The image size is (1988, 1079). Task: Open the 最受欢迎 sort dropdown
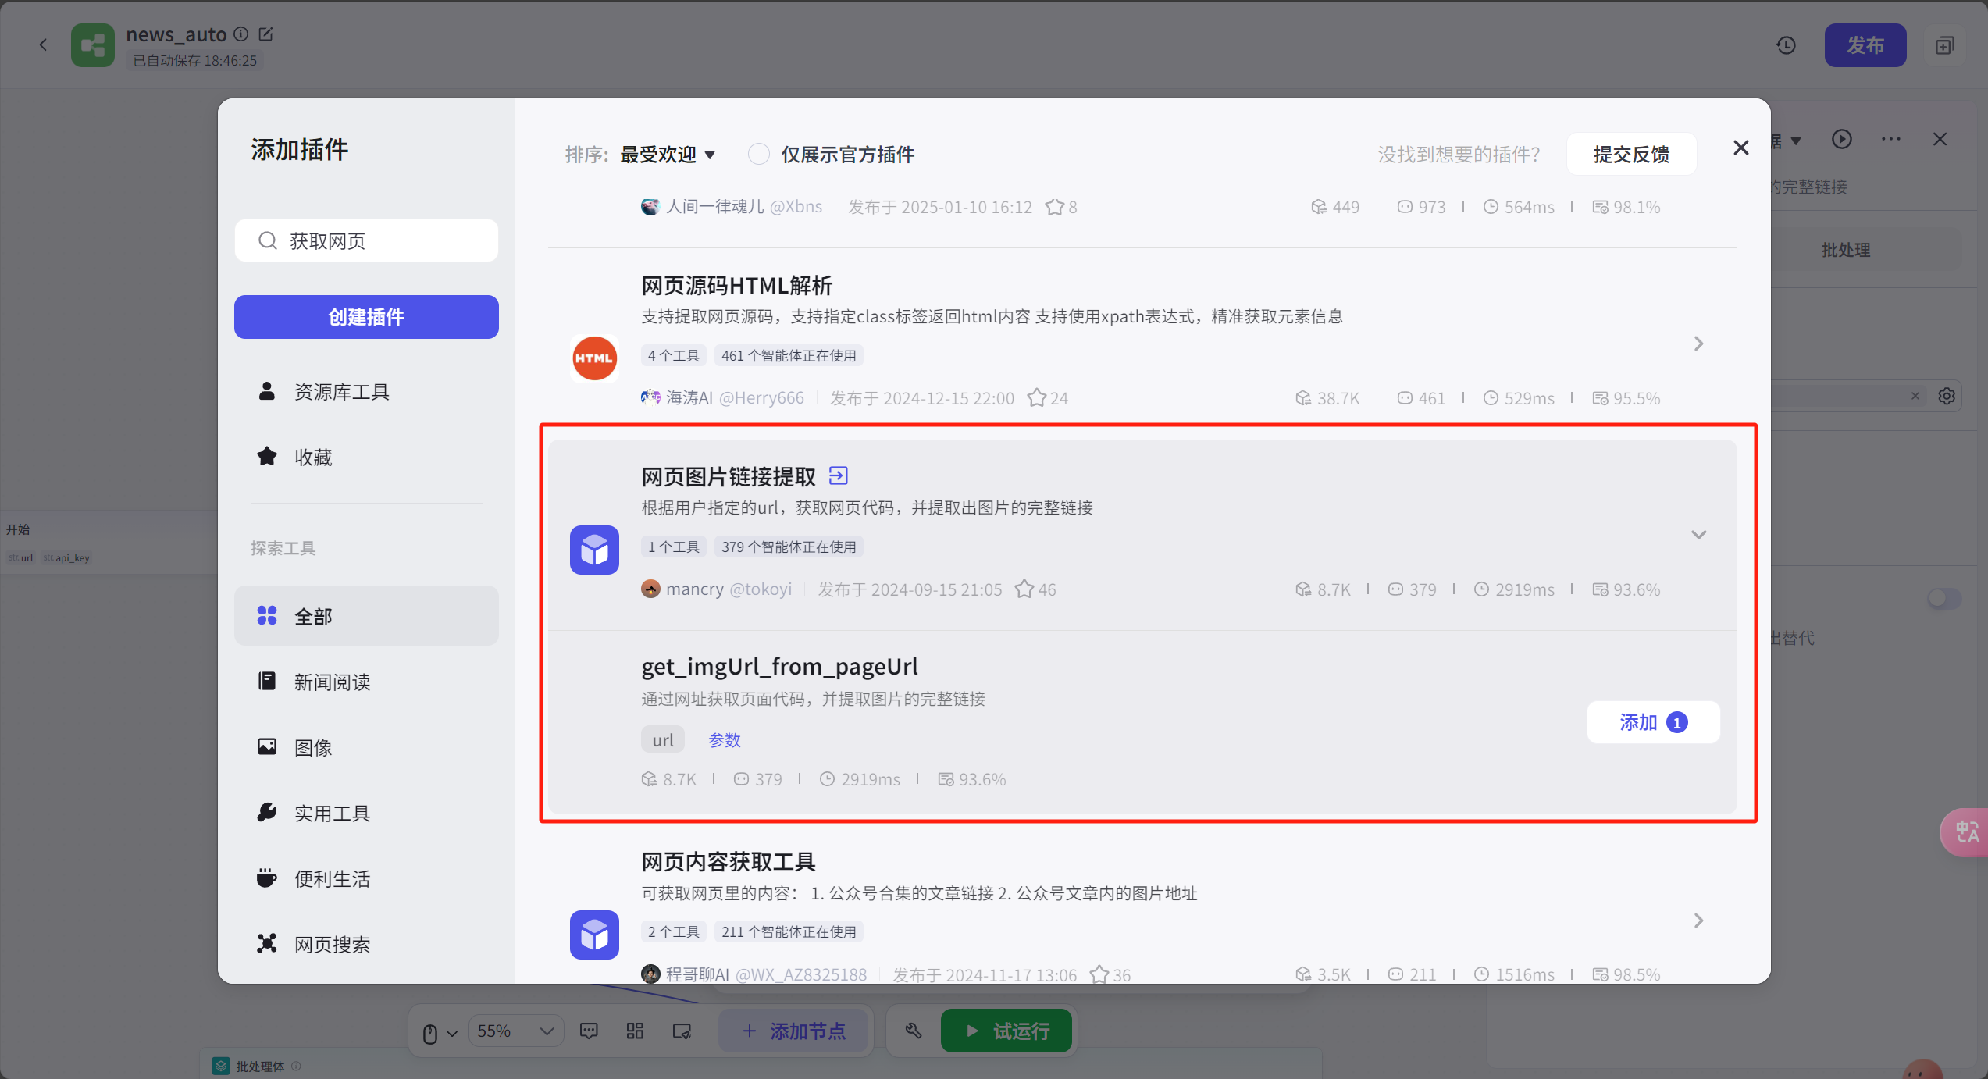pyautogui.click(x=667, y=155)
